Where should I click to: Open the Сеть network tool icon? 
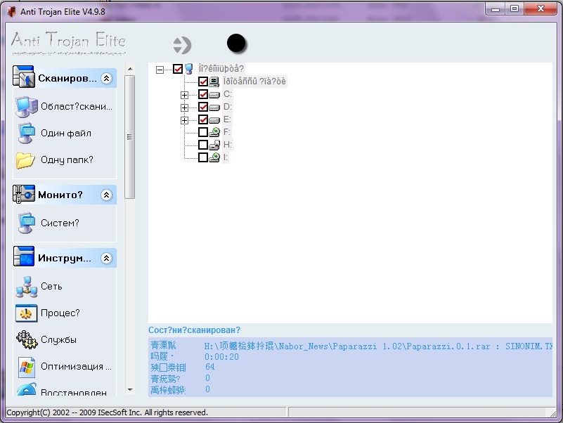[x=26, y=287]
